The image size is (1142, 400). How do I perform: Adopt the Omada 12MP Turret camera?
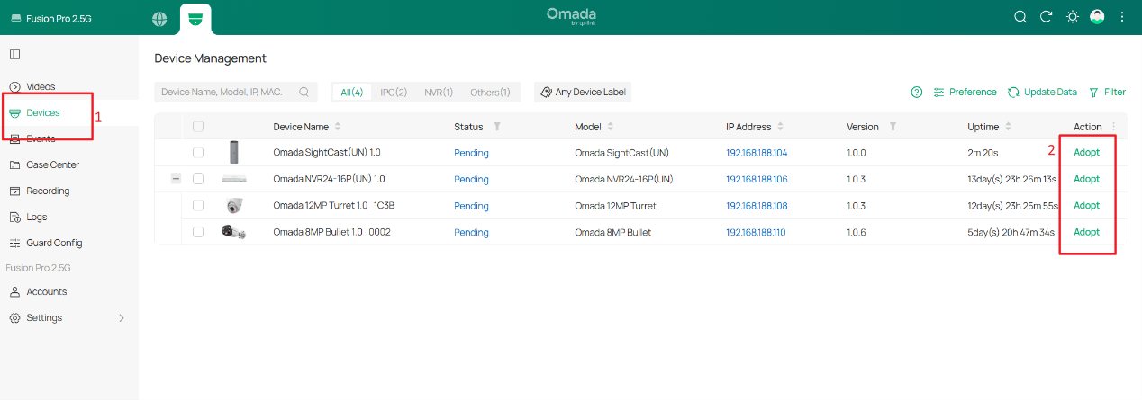coord(1087,205)
